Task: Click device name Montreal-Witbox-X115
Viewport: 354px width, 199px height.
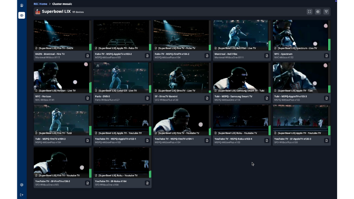Action: click(x=48, y=57)
